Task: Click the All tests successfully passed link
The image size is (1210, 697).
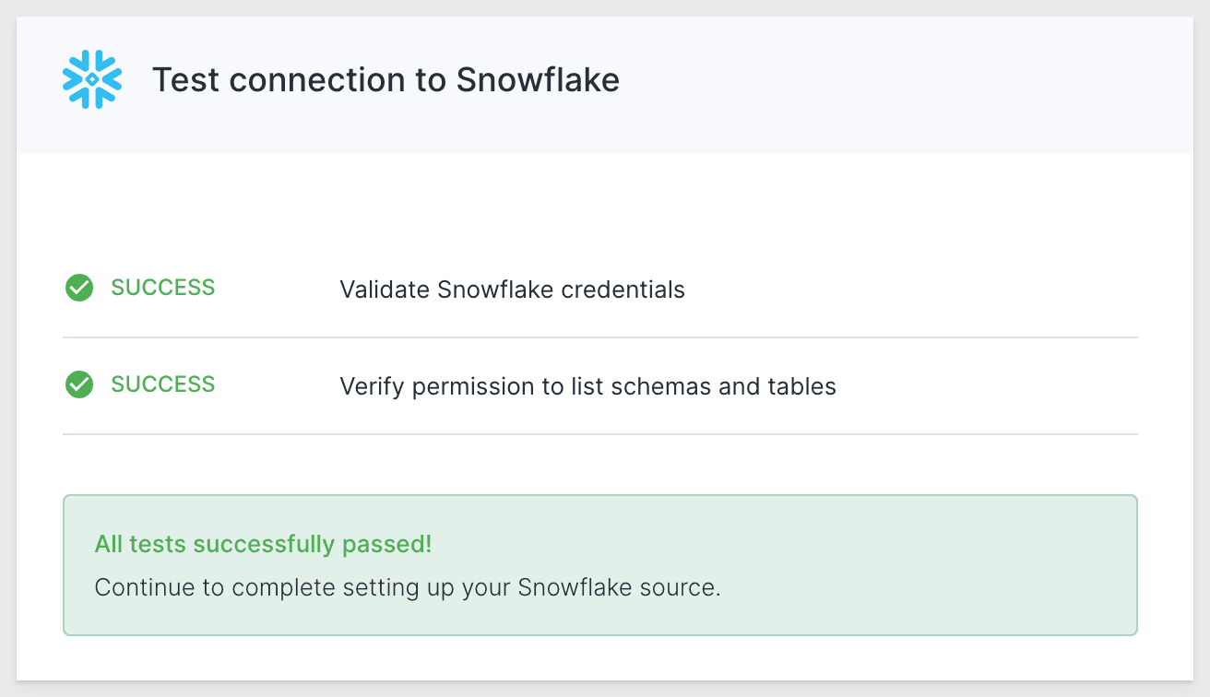Action: tap(263, 544)
